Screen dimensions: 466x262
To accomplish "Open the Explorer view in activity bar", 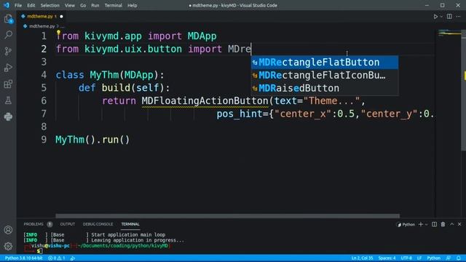I will click(x=8, y=20).
